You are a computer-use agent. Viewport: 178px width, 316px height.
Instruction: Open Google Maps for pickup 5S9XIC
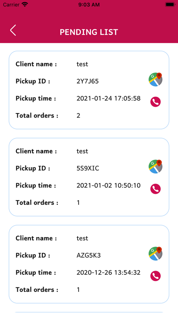pos(155,167)
